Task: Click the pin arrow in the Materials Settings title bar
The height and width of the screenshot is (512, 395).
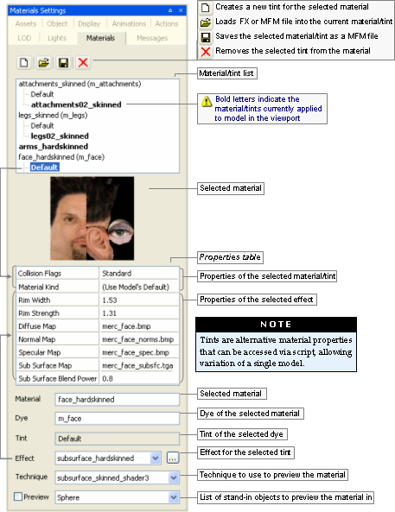Action: pyautogui.click(x=170, y=10)
